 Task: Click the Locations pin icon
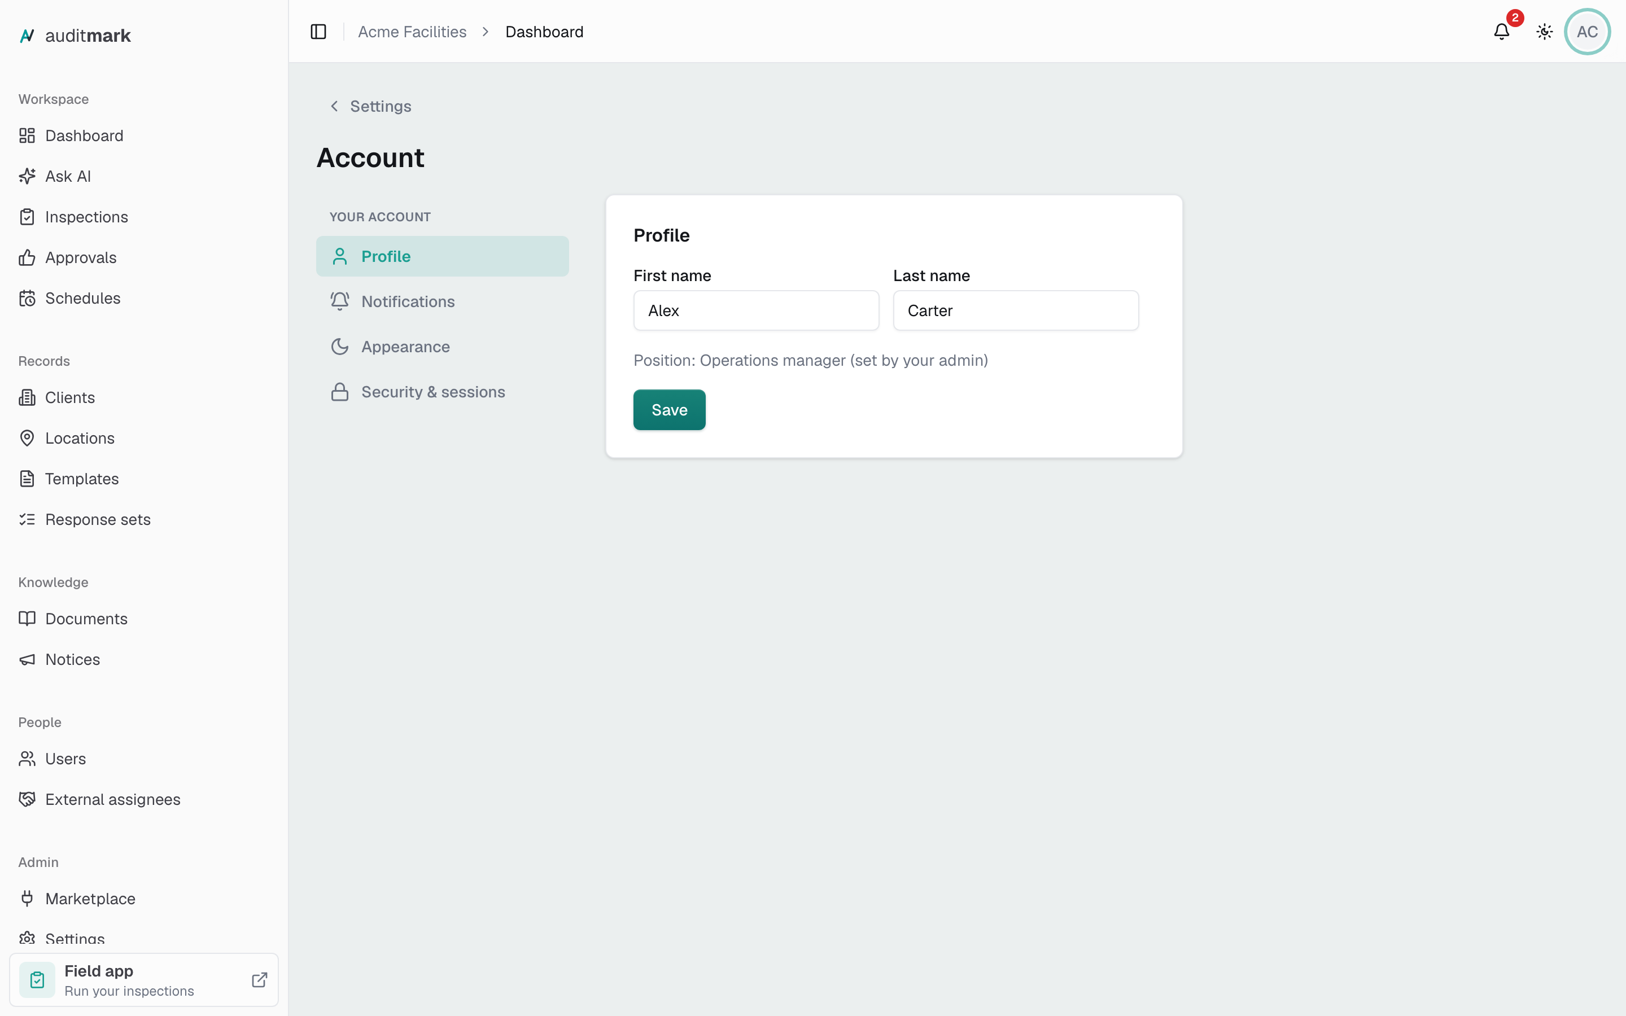[x=27, y=438]
